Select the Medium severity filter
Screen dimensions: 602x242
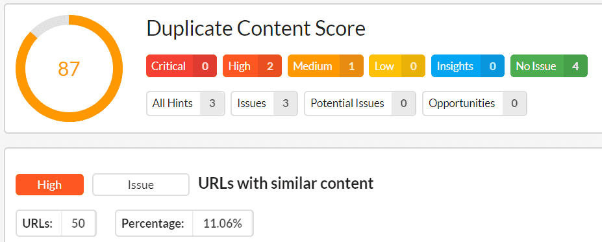pos(325,66)
